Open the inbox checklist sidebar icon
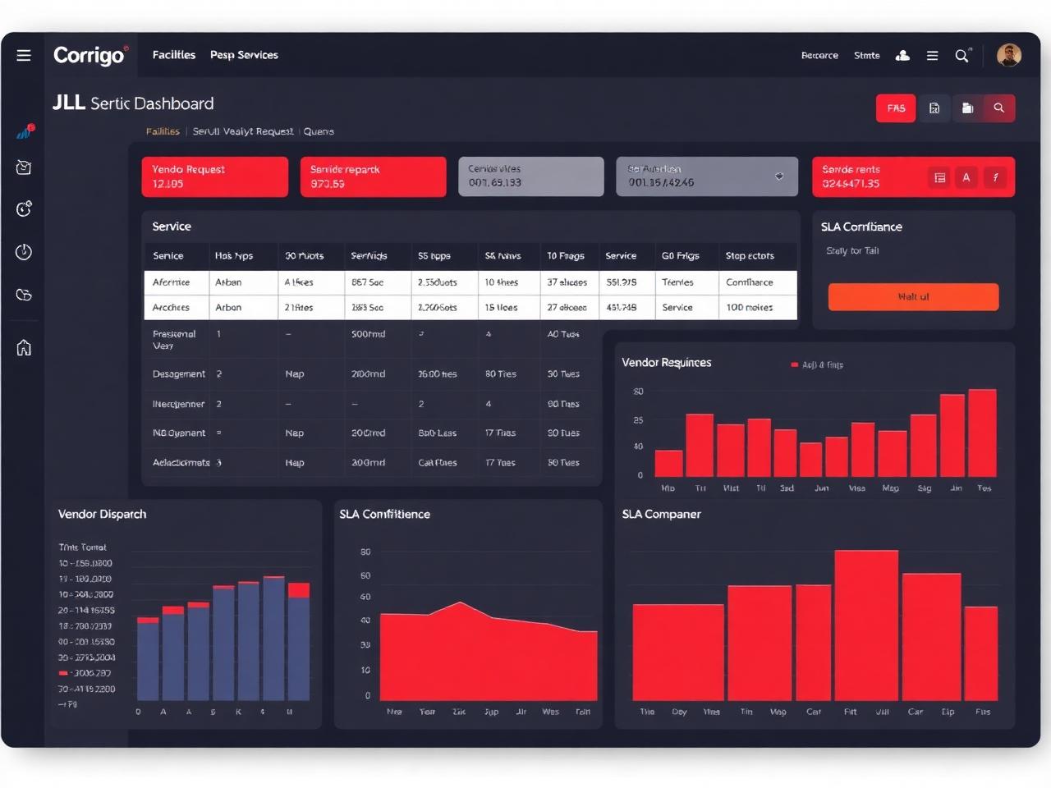This screenshot has height=788, width=1051. (24, 167)
